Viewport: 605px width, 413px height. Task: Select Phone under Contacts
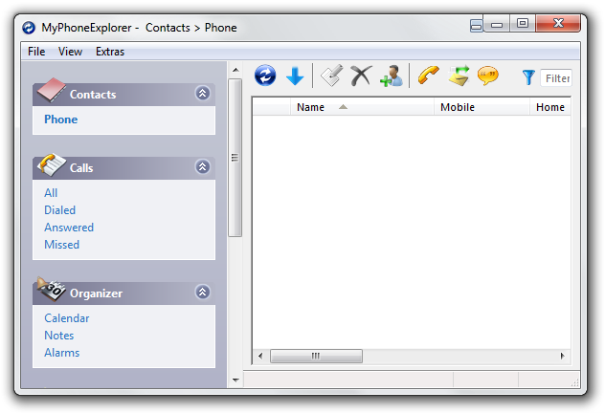61,120
